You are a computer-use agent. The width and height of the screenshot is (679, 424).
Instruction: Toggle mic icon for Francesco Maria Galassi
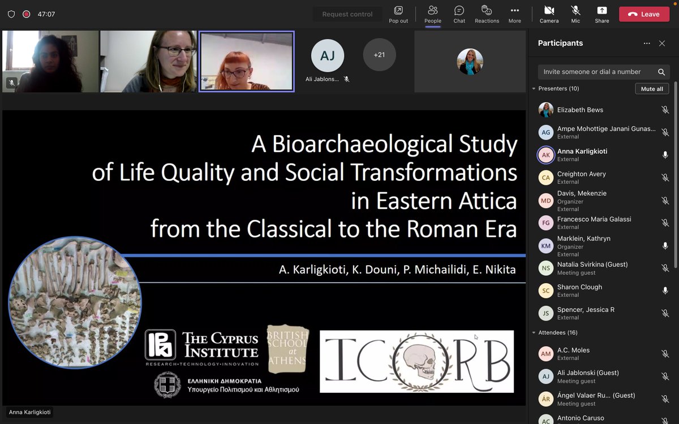click(665, 223)
